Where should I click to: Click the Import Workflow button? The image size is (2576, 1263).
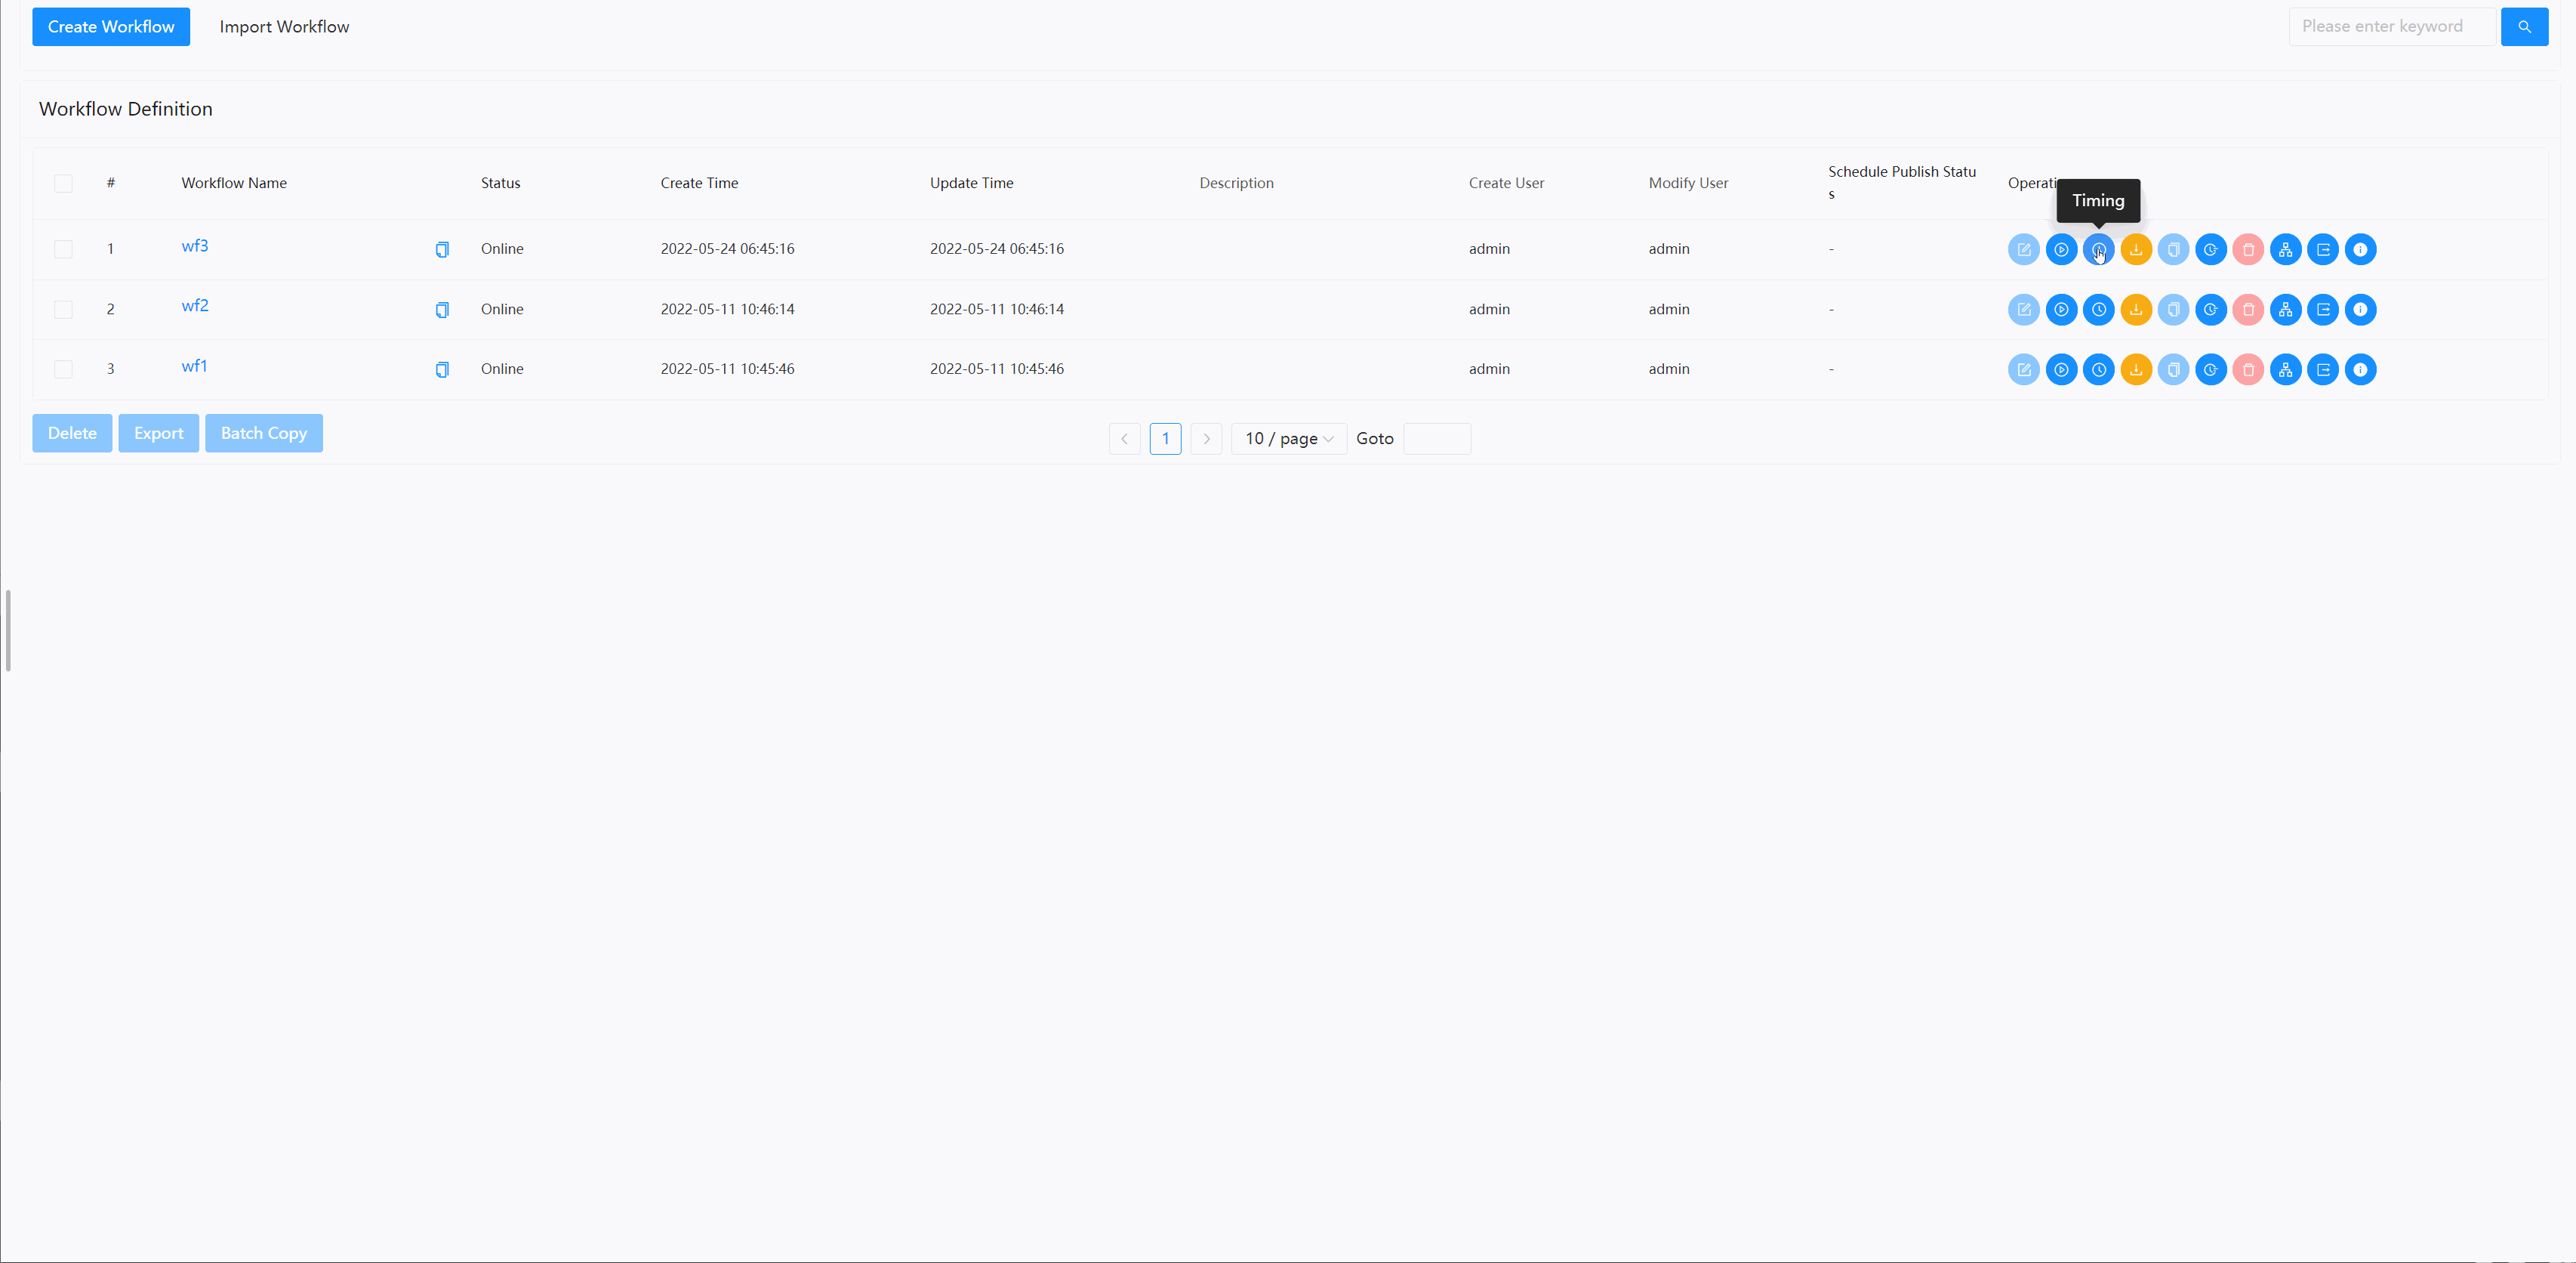pyautogui.click(x=284, y=27)
